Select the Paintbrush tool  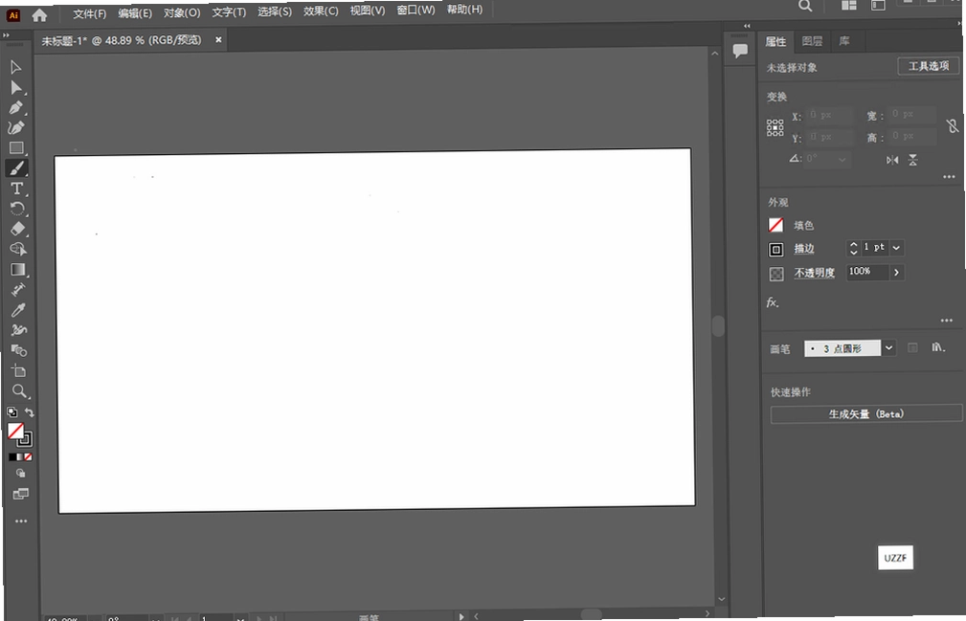(x=16, y=168)
